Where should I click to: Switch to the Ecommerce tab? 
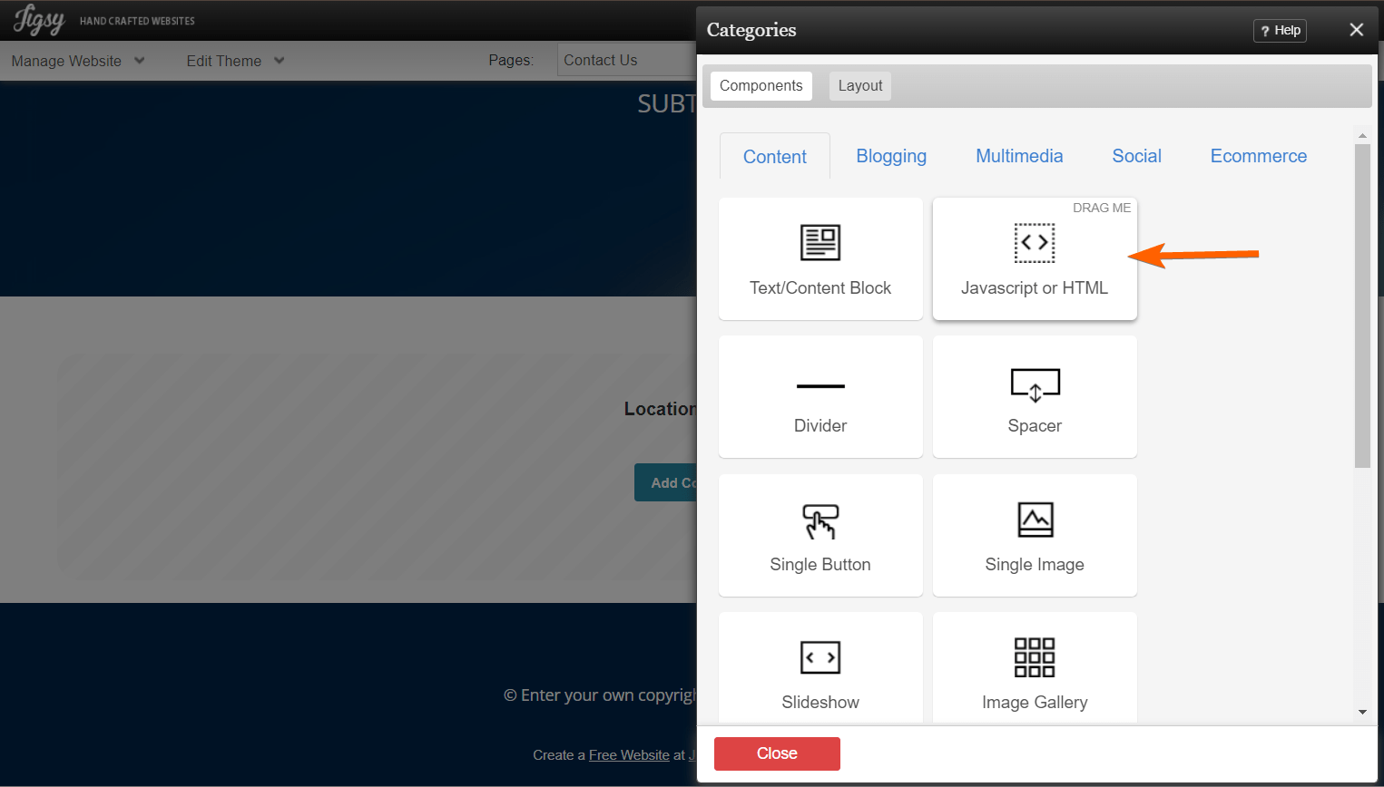tap(1258, 155)
